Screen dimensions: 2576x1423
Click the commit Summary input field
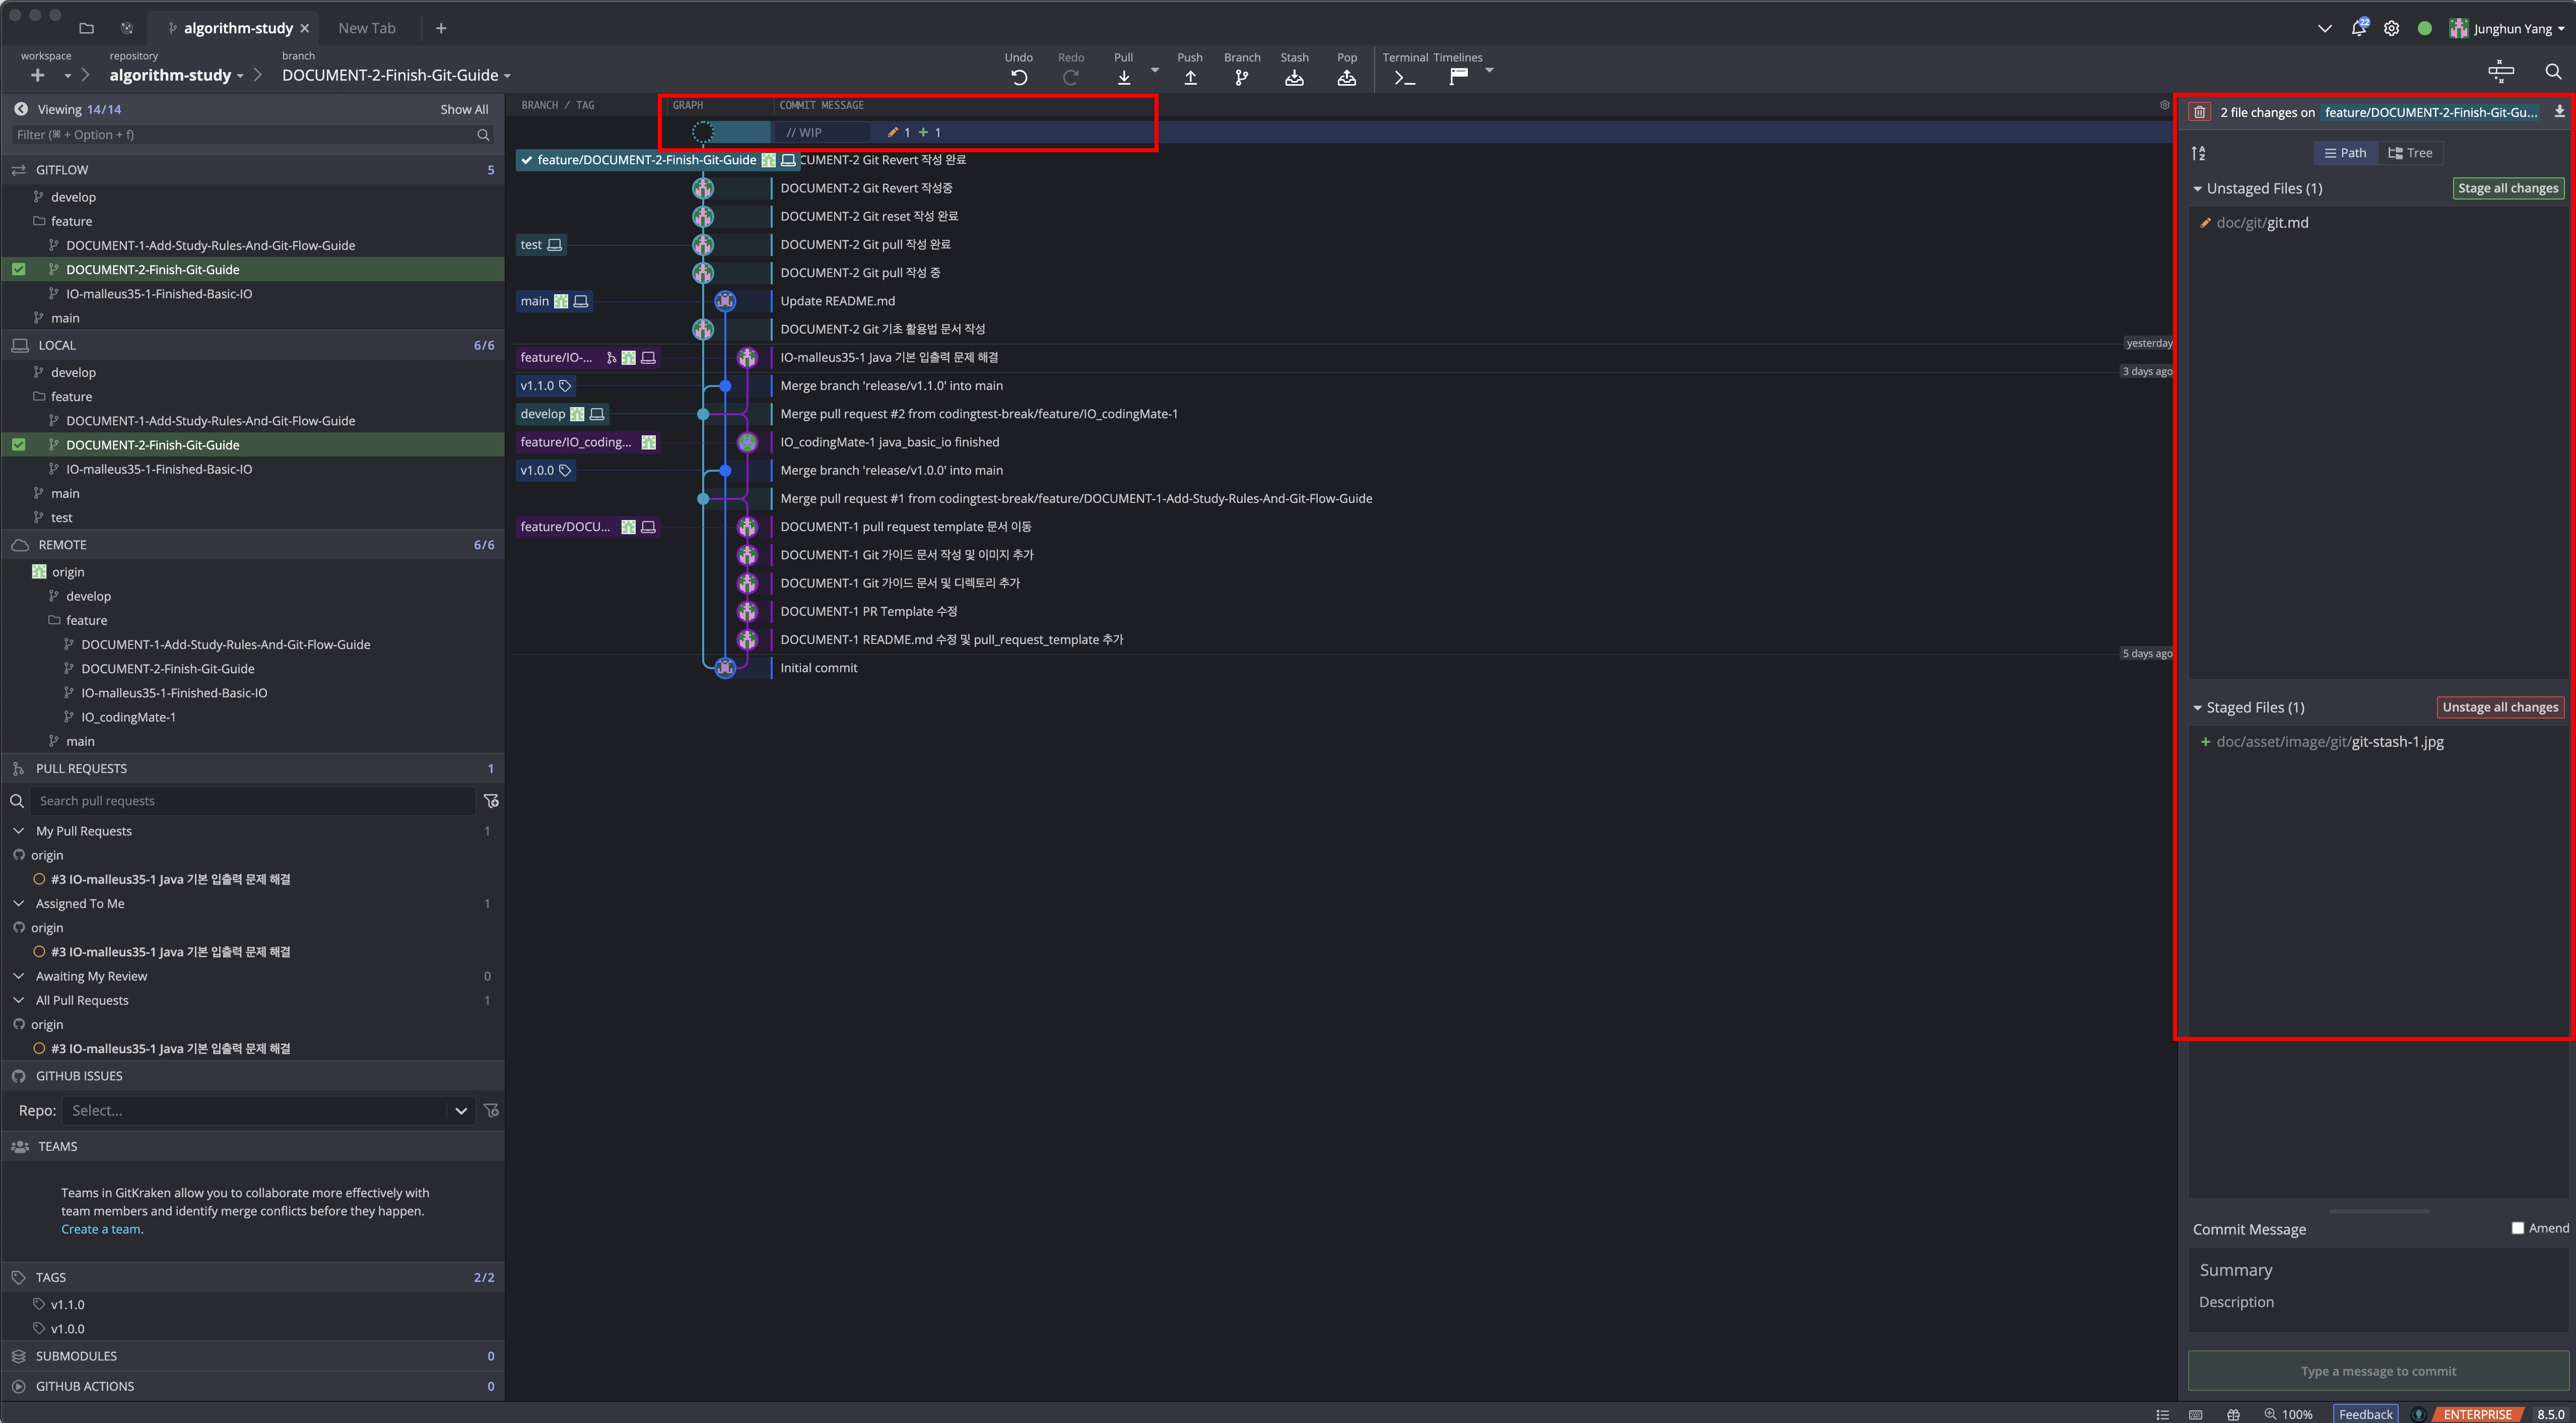click(x=2377, y=1270)
